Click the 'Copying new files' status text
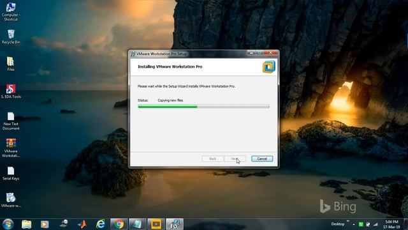408x230 pixels. click(170, 100)
